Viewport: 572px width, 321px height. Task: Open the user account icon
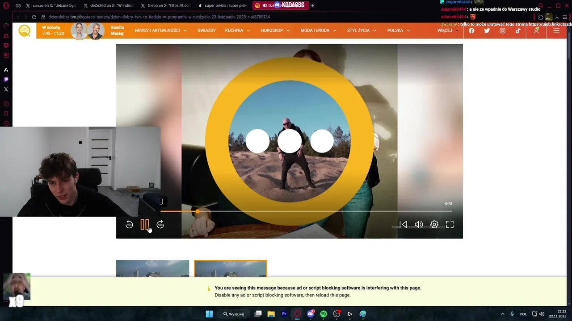coord(536,30)
